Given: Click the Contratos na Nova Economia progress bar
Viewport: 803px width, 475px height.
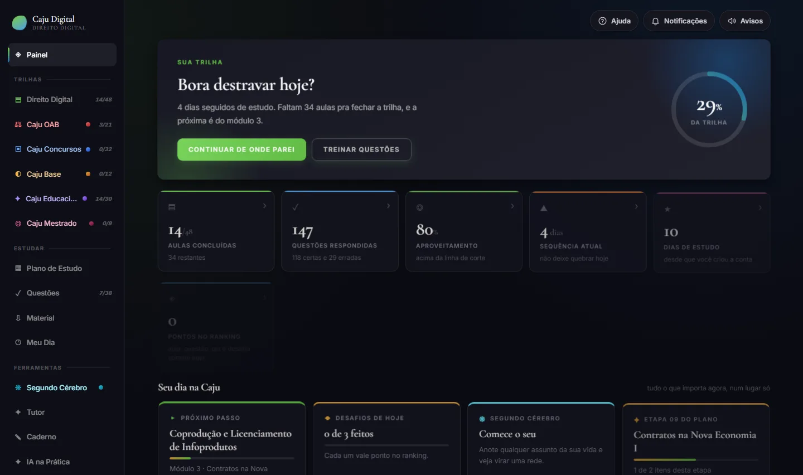Looking at the screenshot, I should point(696,460).
